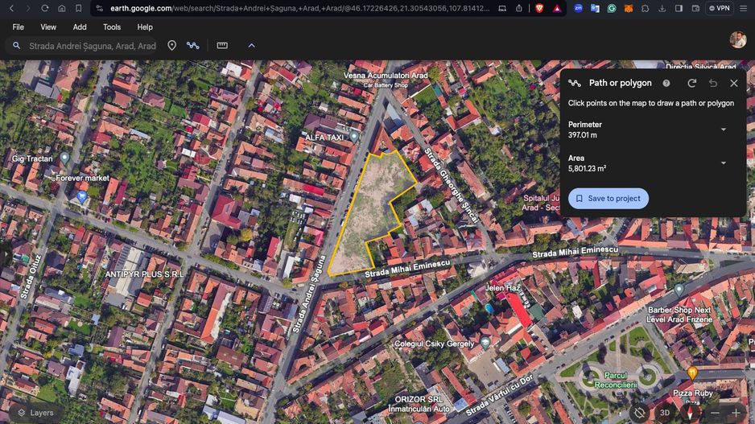Toggle the globe rotation lock icon
The width and height of the screenshot is (755, 424).
tap(639, 413)
